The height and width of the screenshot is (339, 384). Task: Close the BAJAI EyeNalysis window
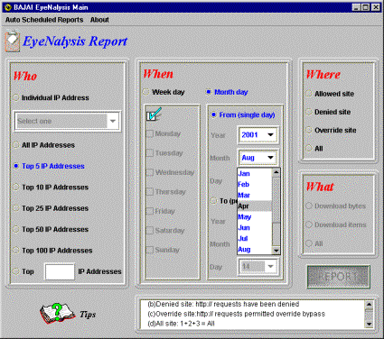pos(375,7)
